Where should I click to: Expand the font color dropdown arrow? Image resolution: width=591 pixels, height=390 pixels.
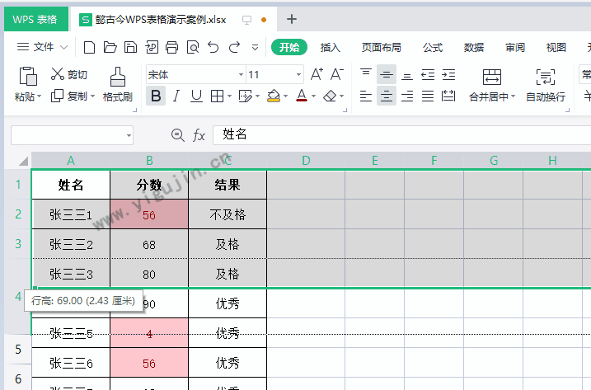tap(313, 96)
